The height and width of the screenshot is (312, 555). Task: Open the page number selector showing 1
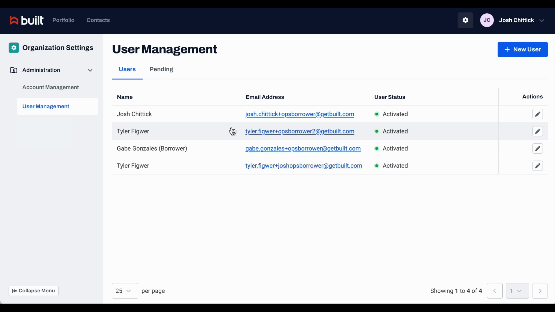pos(517,291)
